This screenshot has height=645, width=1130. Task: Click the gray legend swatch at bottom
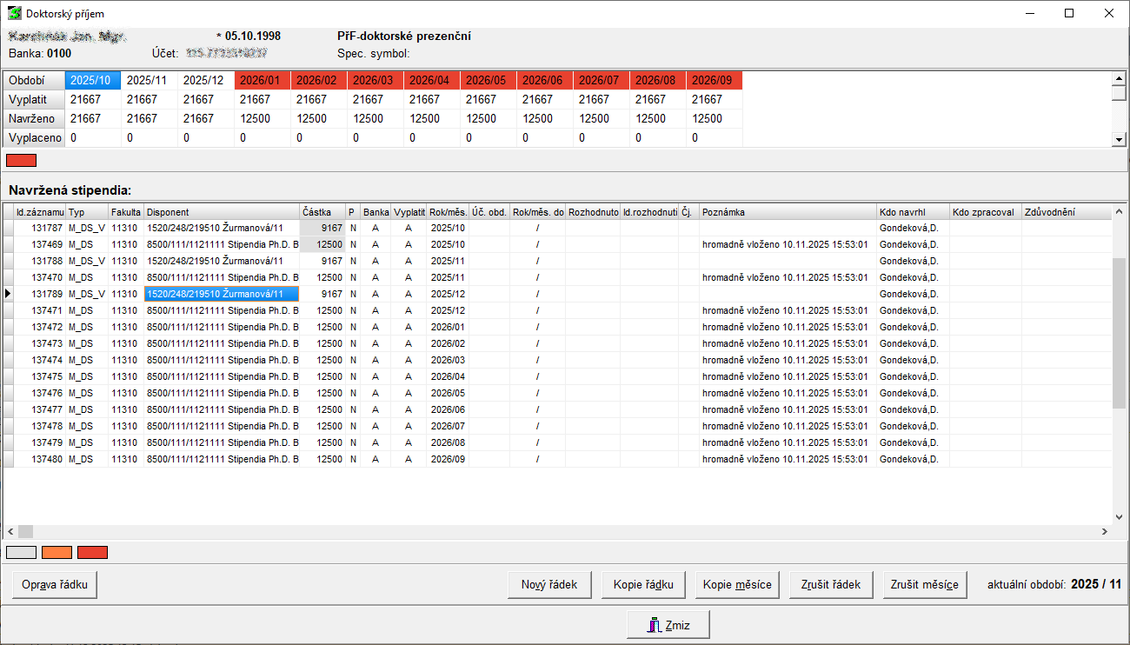[x=21, y=552]
